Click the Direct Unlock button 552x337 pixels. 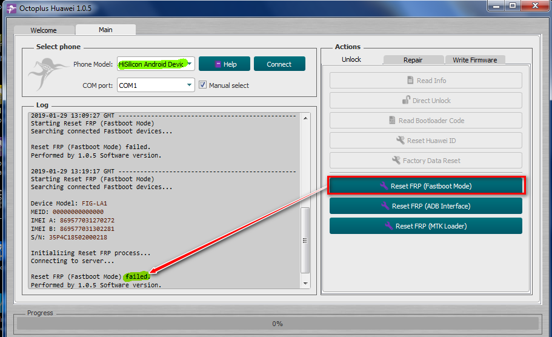[x=426, y=101]
